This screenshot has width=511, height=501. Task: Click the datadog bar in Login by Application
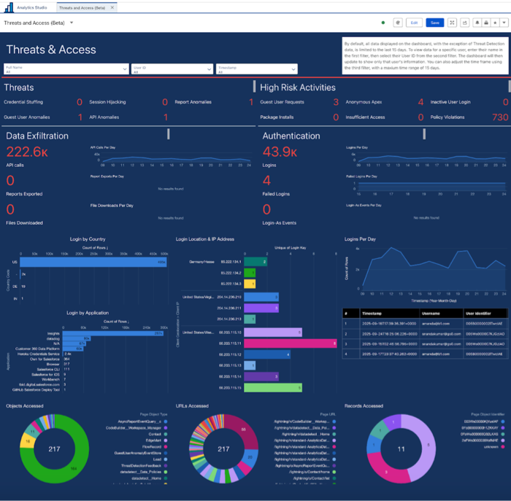(76, 338)
